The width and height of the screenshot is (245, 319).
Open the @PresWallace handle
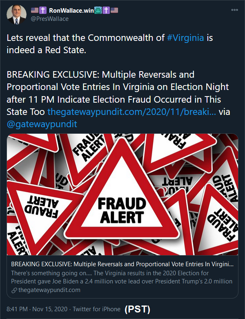pyautogui.click(x=49, y=18)
